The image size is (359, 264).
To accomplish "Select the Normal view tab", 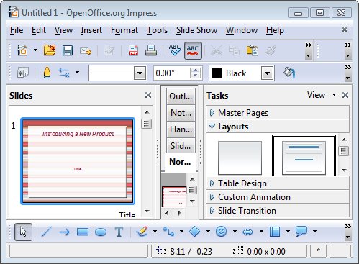I will (x=181, y=162).
